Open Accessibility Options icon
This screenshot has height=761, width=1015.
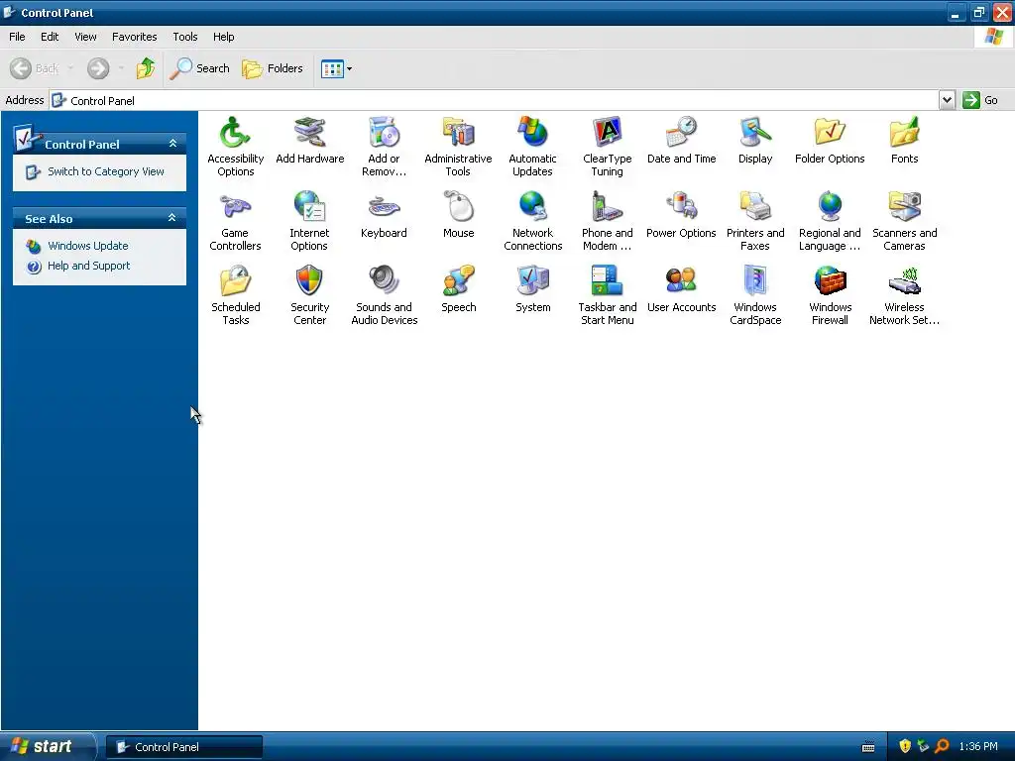click(x=235, y=147)
